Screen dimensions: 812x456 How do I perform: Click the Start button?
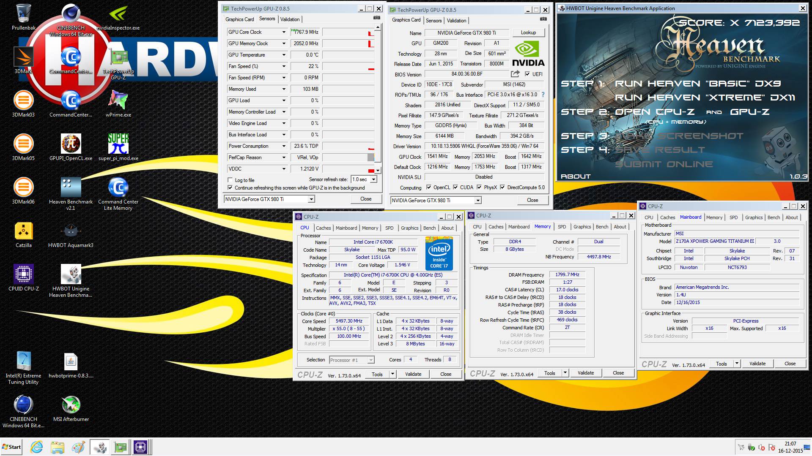pos(12,447)
